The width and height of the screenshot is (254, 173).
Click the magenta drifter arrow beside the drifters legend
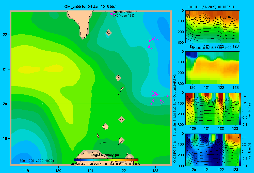point(112,14)
